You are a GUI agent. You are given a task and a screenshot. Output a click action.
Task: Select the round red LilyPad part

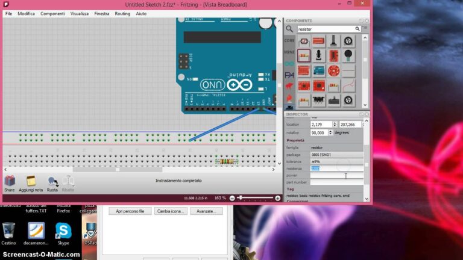(333, 71)
